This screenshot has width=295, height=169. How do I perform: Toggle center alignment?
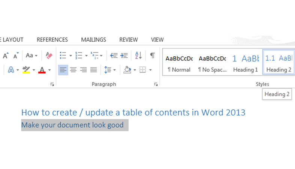click(x=73, y=70)
